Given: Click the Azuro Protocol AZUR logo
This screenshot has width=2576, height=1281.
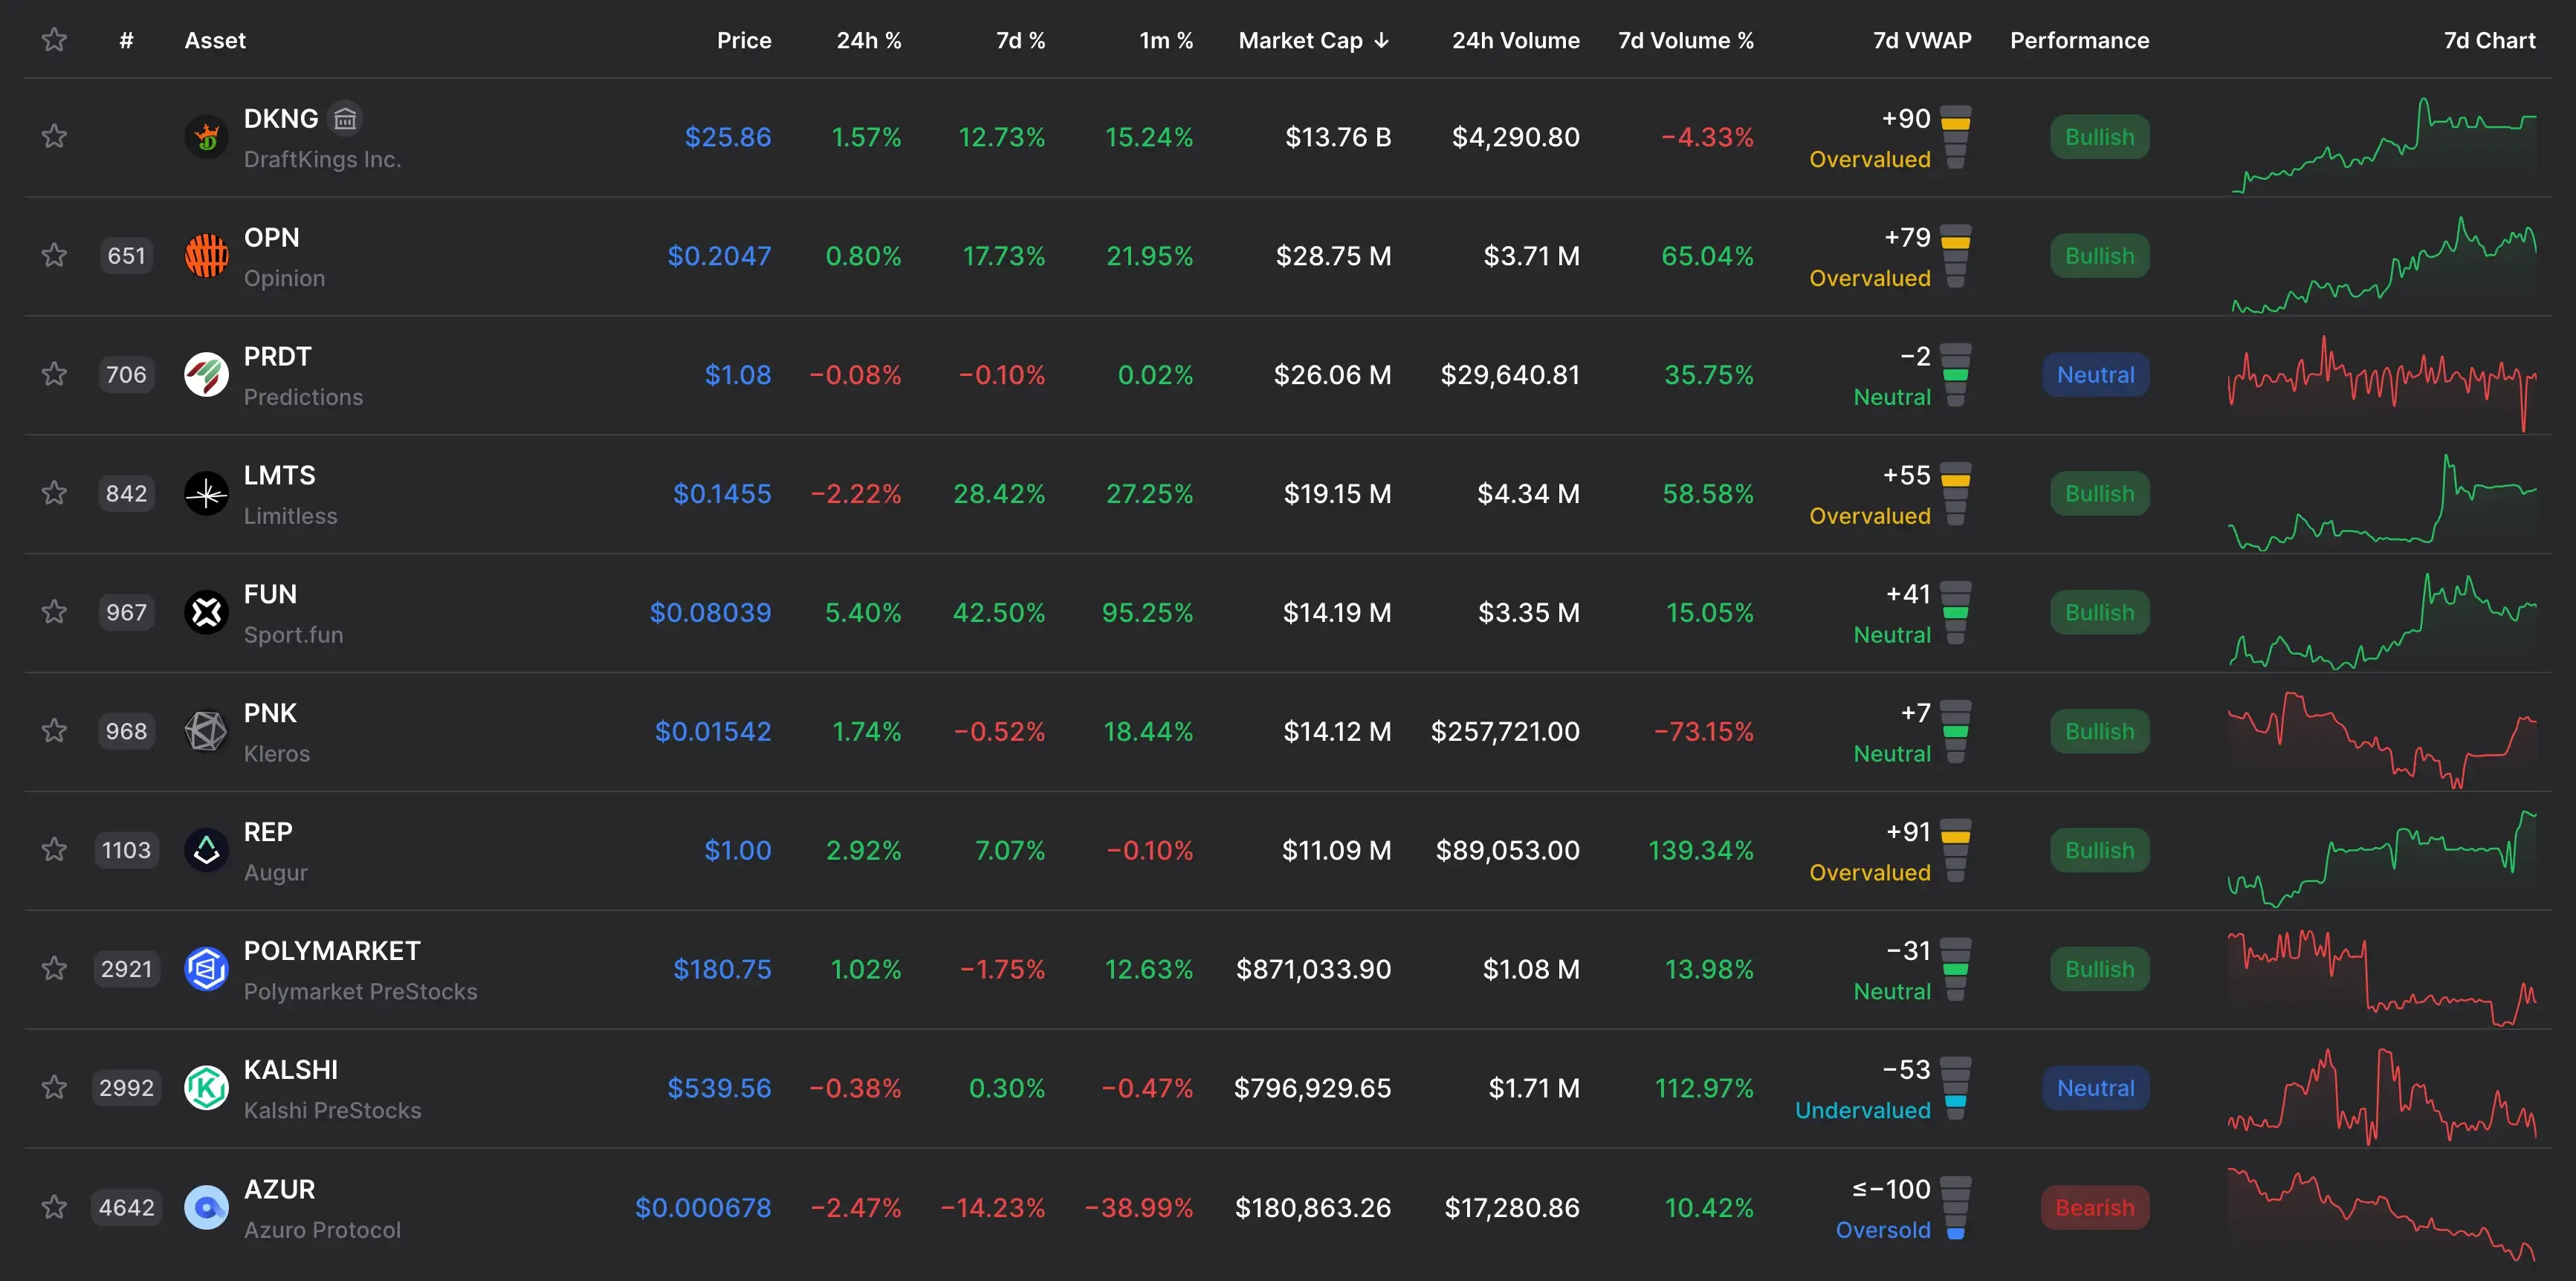Looking at the screenshot, I should pyautogui.click(x=207, y=1207).
